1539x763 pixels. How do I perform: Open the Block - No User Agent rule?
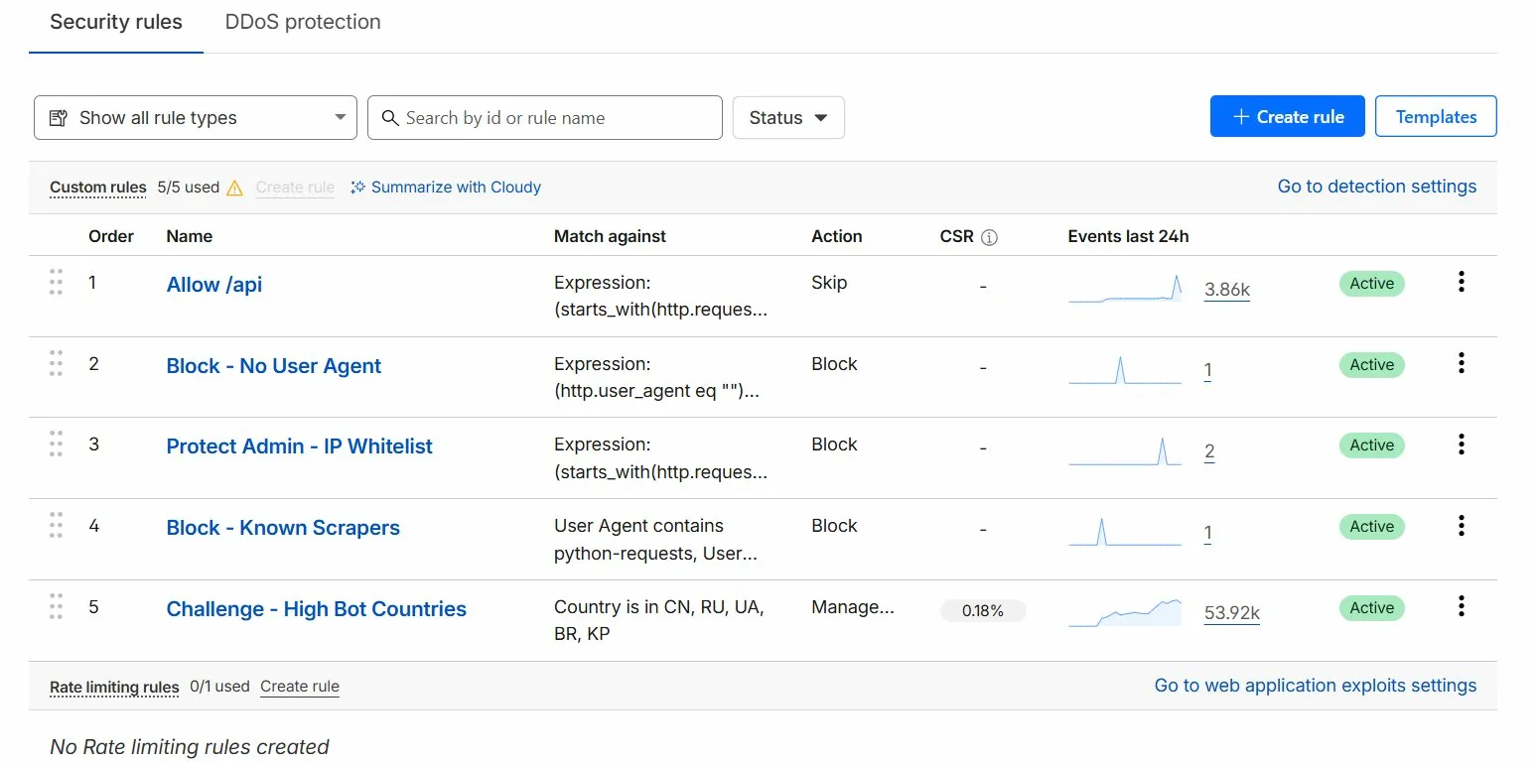[274, 366]
